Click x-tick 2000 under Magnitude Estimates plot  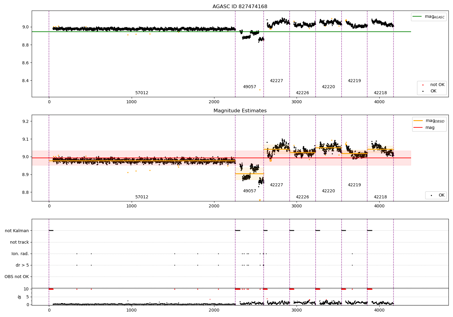214,206
